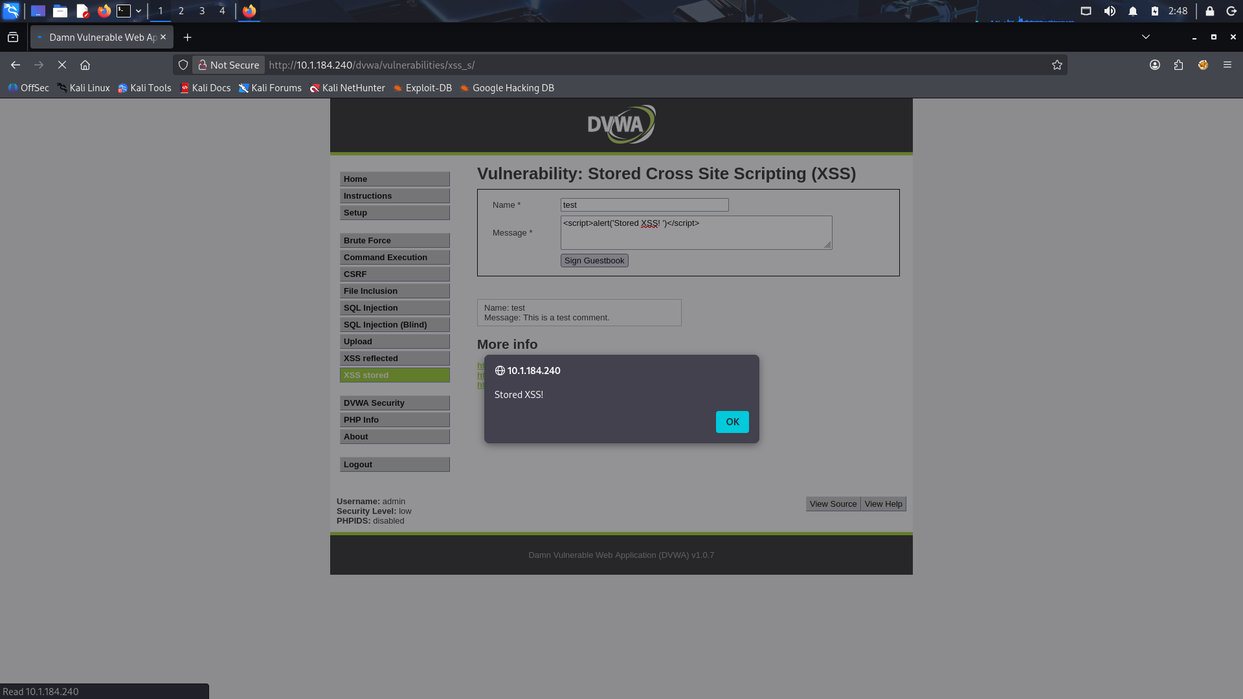Screen dimensions: 1243x699
Task: Open the DVWA Security sidebar item
Action: click(395, 403)
